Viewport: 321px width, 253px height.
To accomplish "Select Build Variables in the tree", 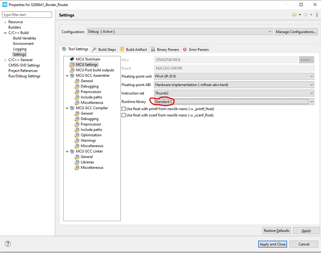I will coord(24,38).
